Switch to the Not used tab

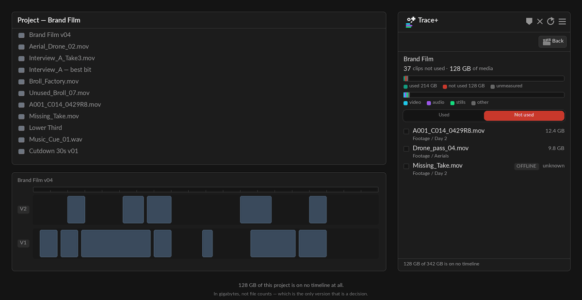pos(524,115)
